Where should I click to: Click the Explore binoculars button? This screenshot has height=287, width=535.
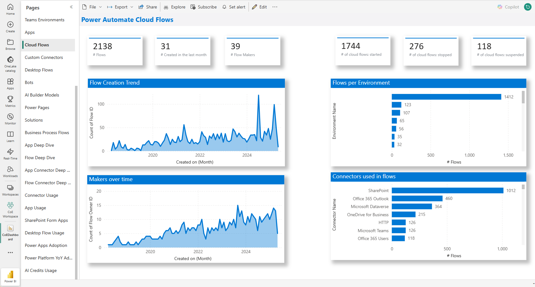point(174,7)
